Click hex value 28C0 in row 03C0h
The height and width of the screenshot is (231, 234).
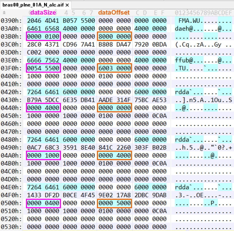[34, 44]
